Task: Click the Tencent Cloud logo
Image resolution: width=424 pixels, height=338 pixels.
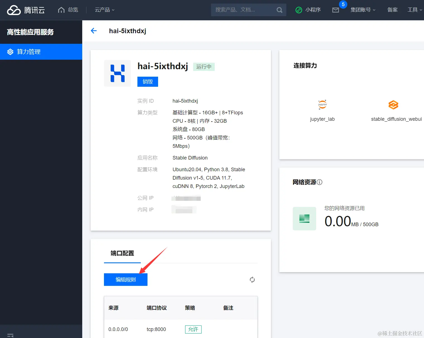Action: 26,10
